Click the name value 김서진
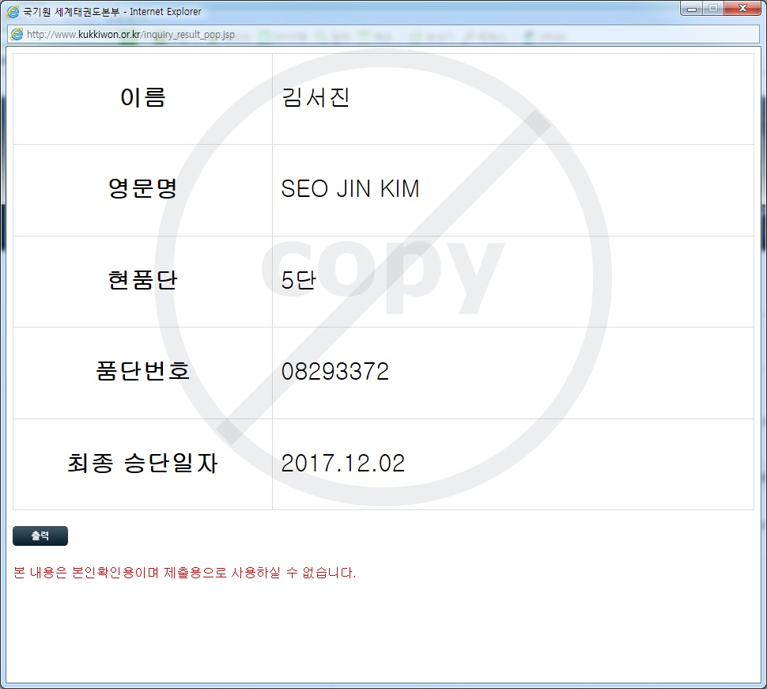 coord(315,97)
